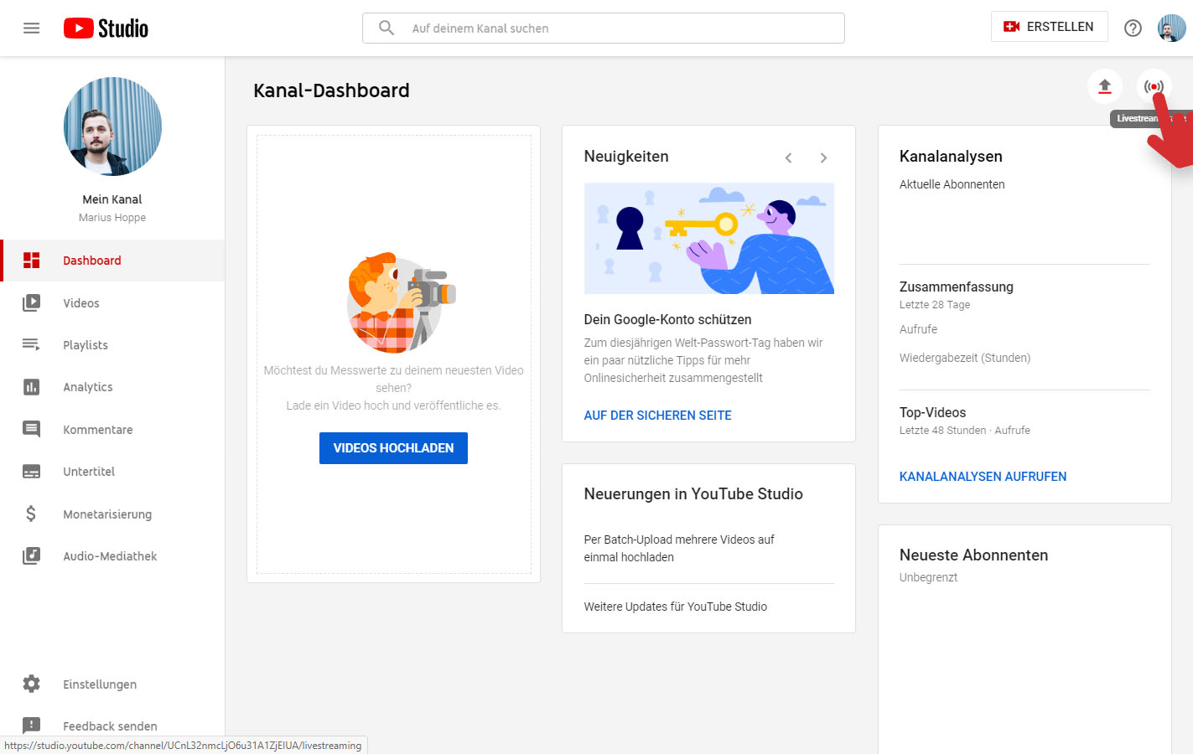Open the large channel profile picture
The width and height of the screenshot is (1193, 754).
pos(112,127)
